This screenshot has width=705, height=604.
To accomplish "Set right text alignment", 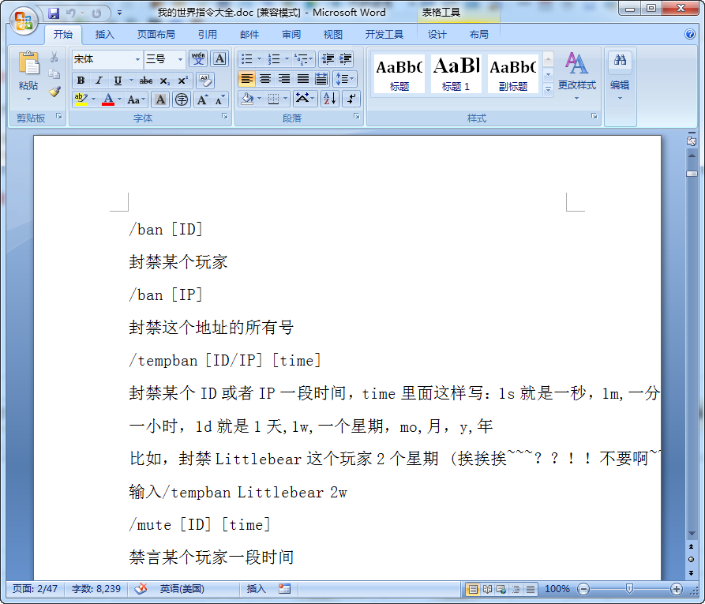I will point(283,79).
